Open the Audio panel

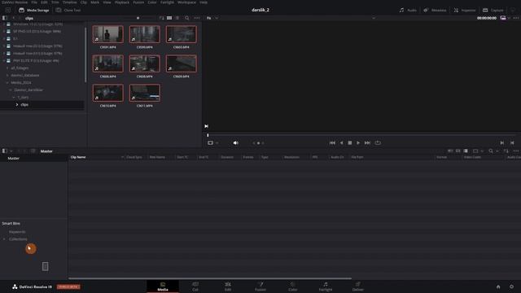coord(408,11)
